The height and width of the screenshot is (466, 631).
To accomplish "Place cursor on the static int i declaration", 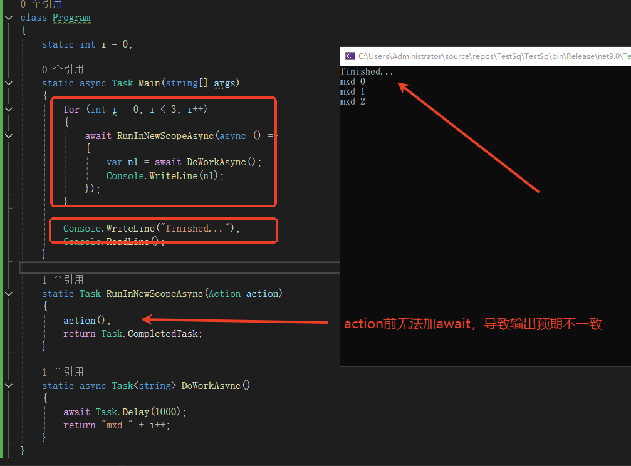I will click(87, 44).
